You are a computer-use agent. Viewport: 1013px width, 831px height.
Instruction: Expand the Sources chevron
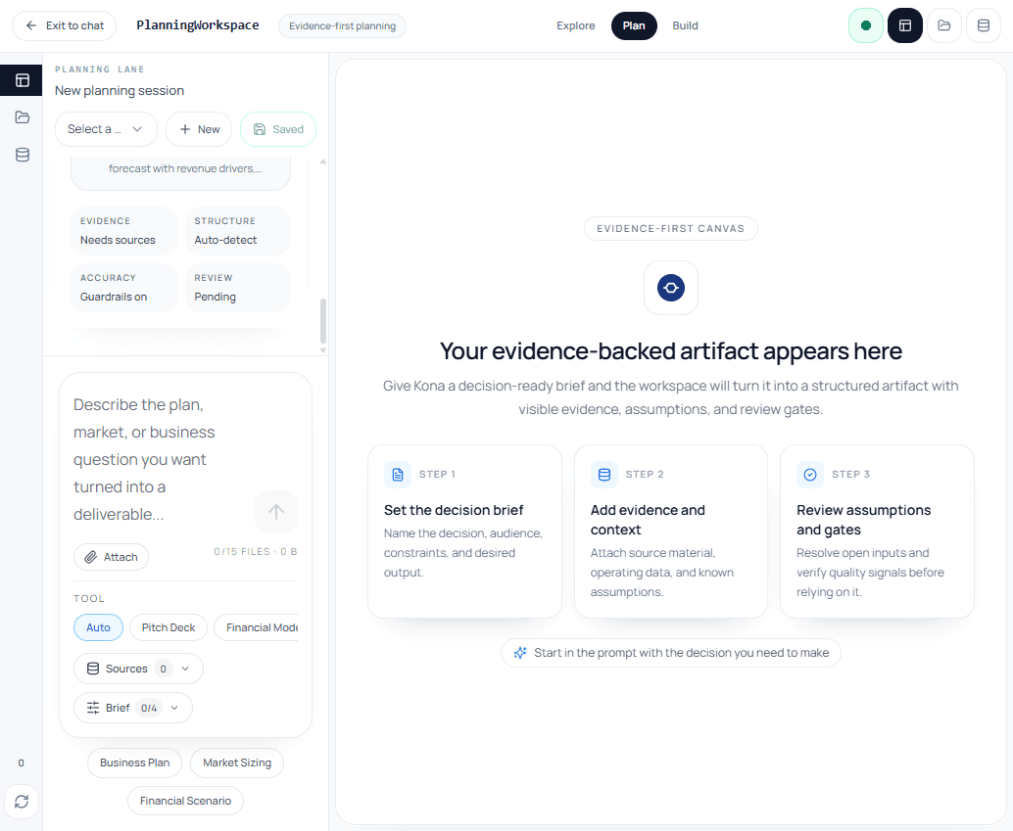click(x=185, y=669)
